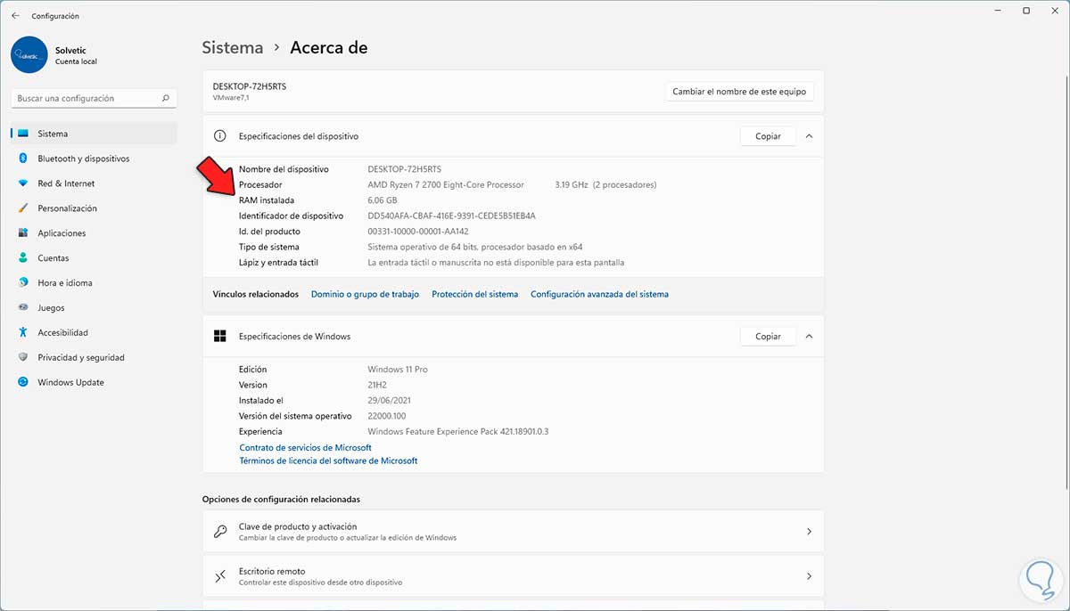Open Accesibilidad settings
Viewport: 1070px width, 611px height.
[x=94, y=332]
